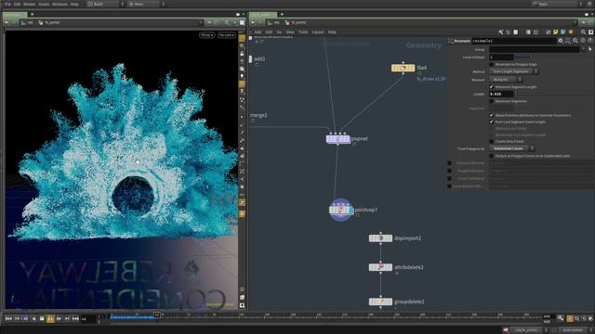Click the Auto Update button in status bar
Viewport: 595px width, 334px height.
pos(573,330)
